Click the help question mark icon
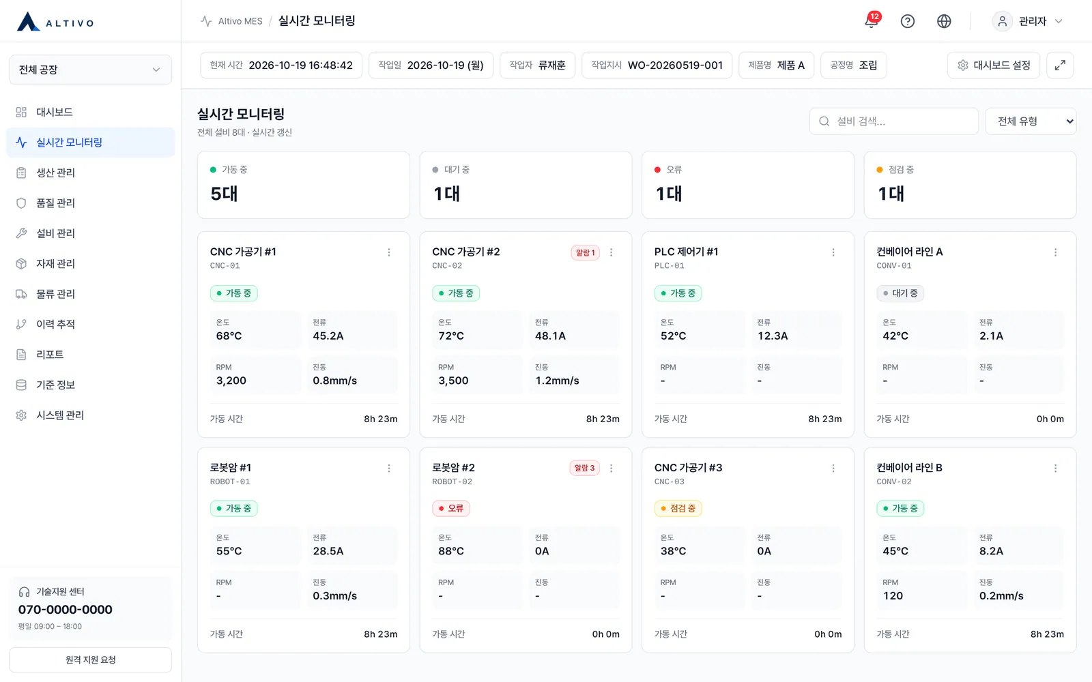Screen dimensions: 1092x682 tap(908, 21)
